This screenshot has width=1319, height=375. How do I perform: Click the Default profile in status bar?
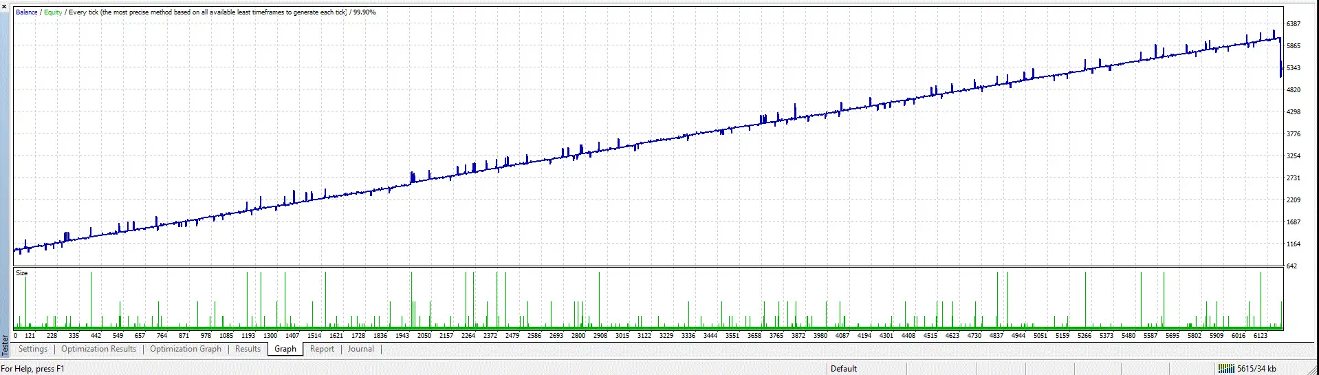pos(844,369)
